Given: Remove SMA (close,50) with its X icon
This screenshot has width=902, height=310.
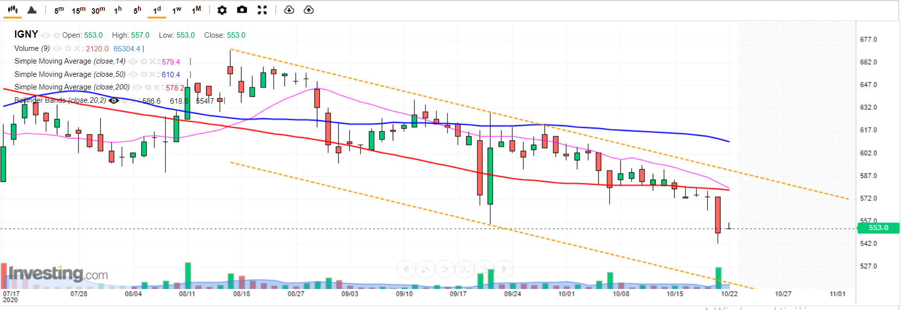Looking at the screenshot, I should tap(153, 74).
